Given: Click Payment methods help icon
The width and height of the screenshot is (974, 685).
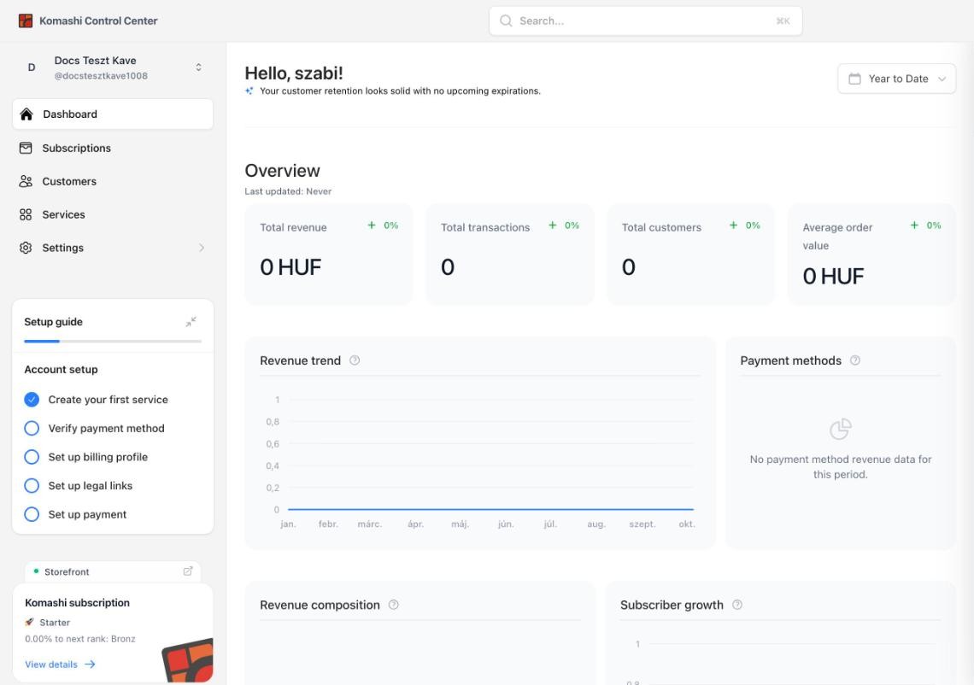Looking at the screenshot, I should tap(854, 360).
